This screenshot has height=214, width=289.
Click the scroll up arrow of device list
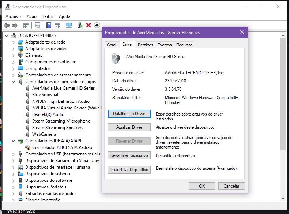click(283, 35)
